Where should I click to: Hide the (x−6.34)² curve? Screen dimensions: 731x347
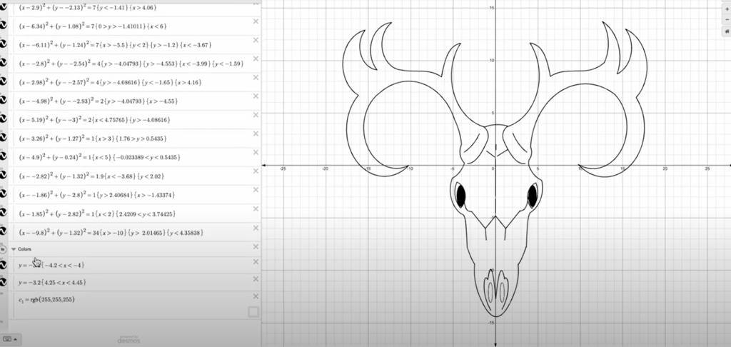point(3,25)
